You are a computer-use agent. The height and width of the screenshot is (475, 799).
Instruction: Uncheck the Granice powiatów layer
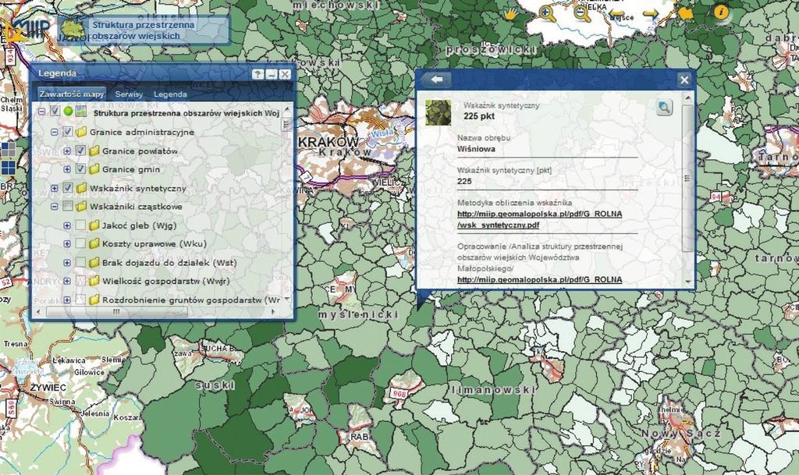[80, 151]
